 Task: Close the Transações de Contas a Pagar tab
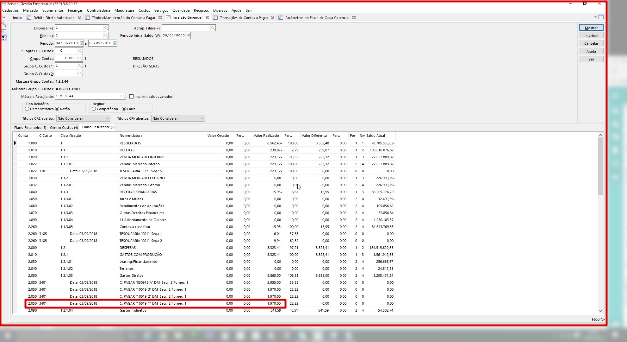273,18
